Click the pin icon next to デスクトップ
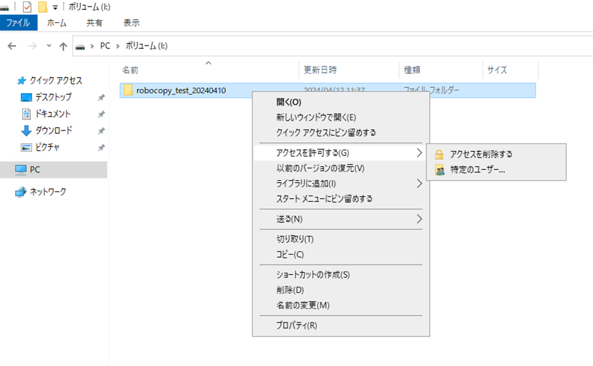This screenshot has width=593, height=366. tap(101, 98)
